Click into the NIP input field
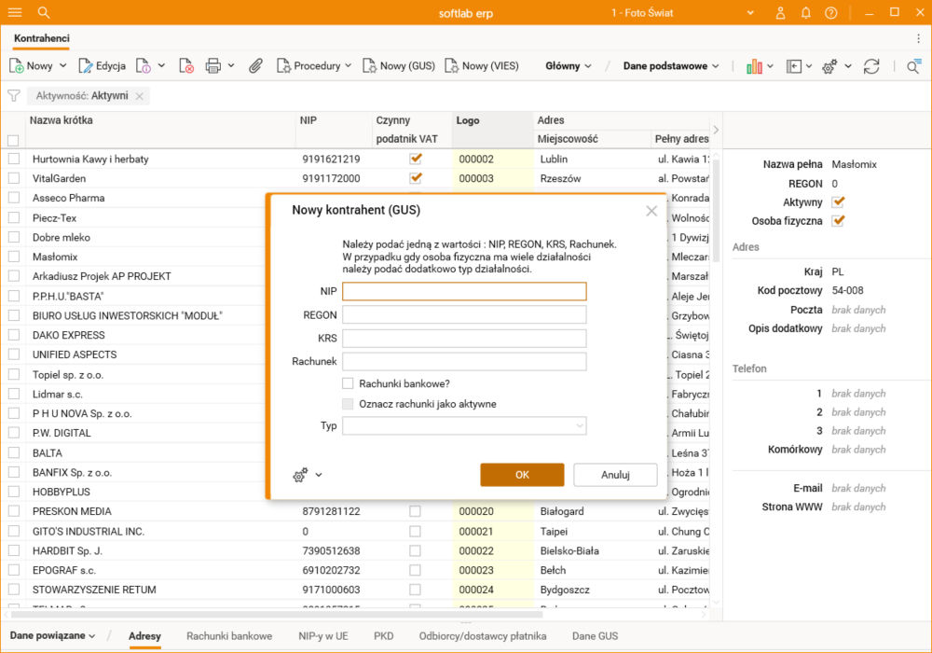This screenshot has width=932, height=653. pos(464,292)
